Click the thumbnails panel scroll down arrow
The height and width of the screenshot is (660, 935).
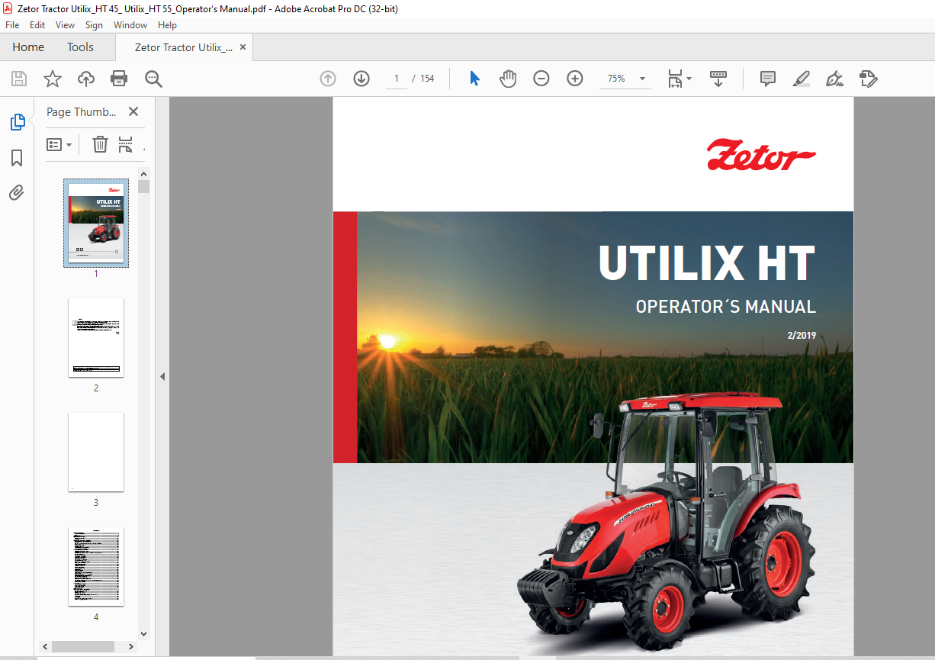[x=144, y=633]
